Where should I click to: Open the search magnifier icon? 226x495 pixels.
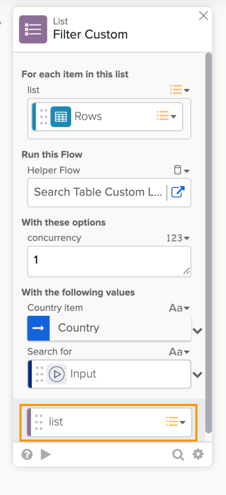(x=178, y=455)
